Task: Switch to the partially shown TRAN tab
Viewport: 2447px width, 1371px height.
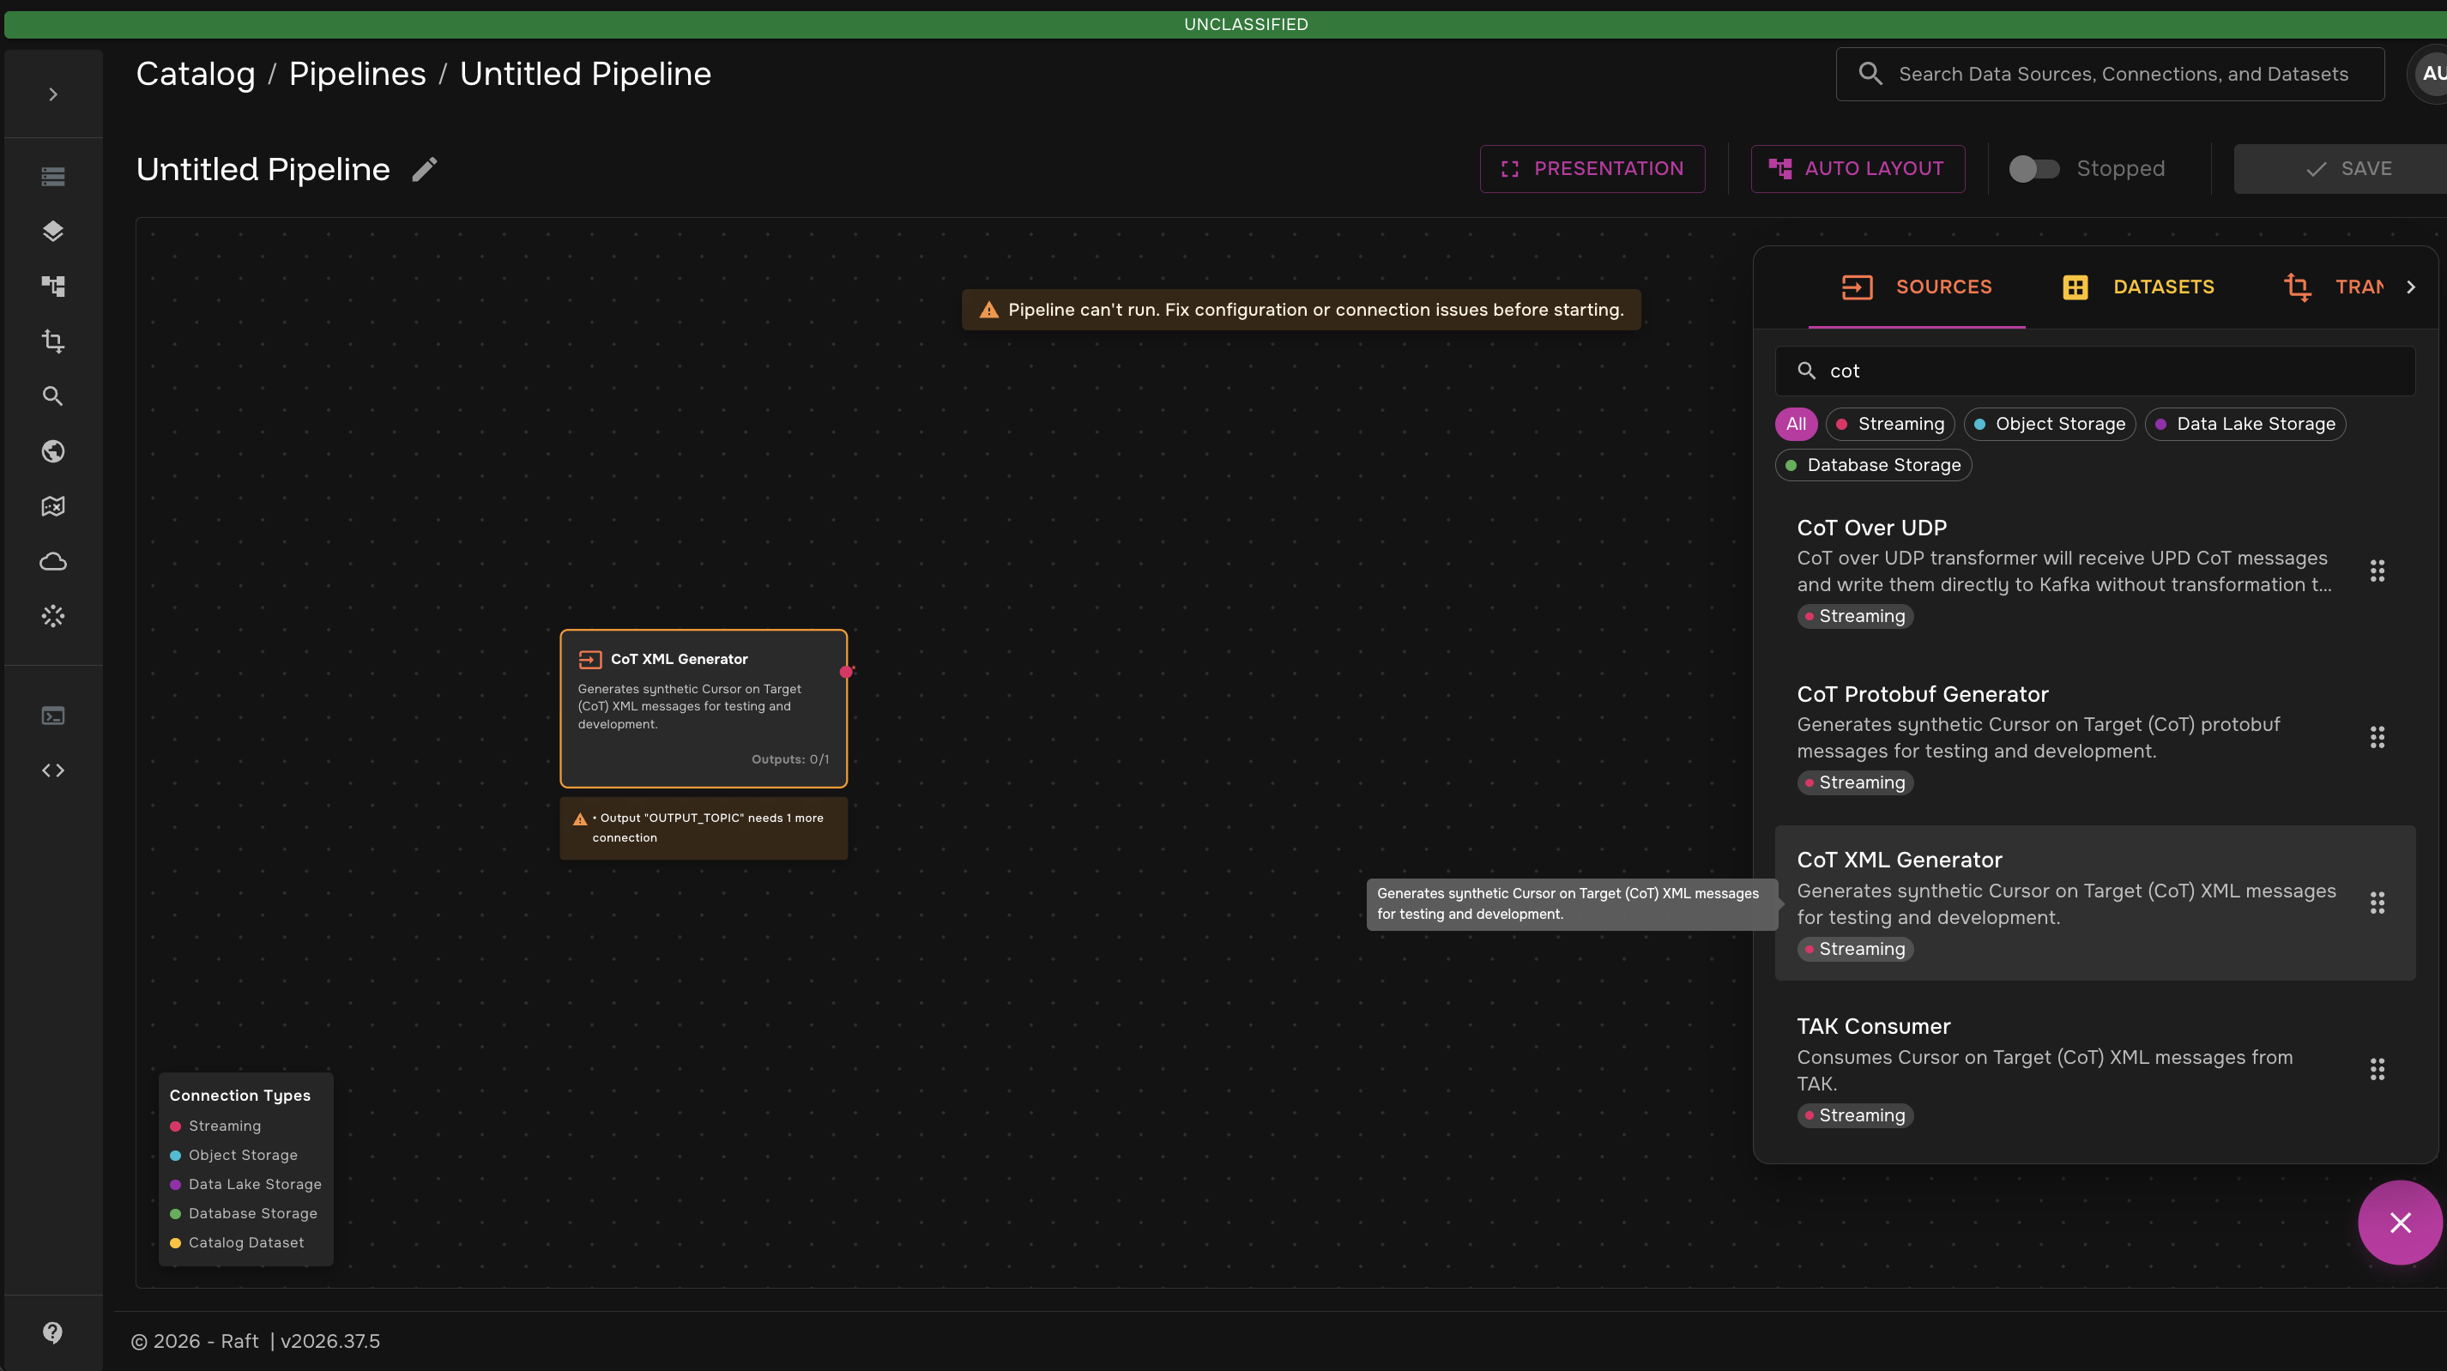Action: pos(2333,287)
